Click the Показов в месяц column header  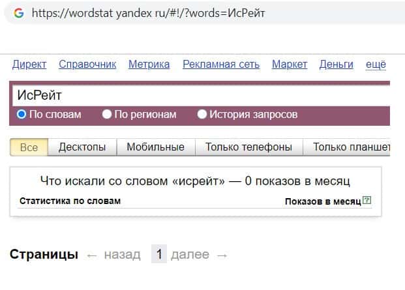pyautogui.click(x=323, y=201)
